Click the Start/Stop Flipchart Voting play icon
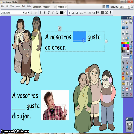Image resolution: width=134 pixels, height=134 pixels. (123, 39)
